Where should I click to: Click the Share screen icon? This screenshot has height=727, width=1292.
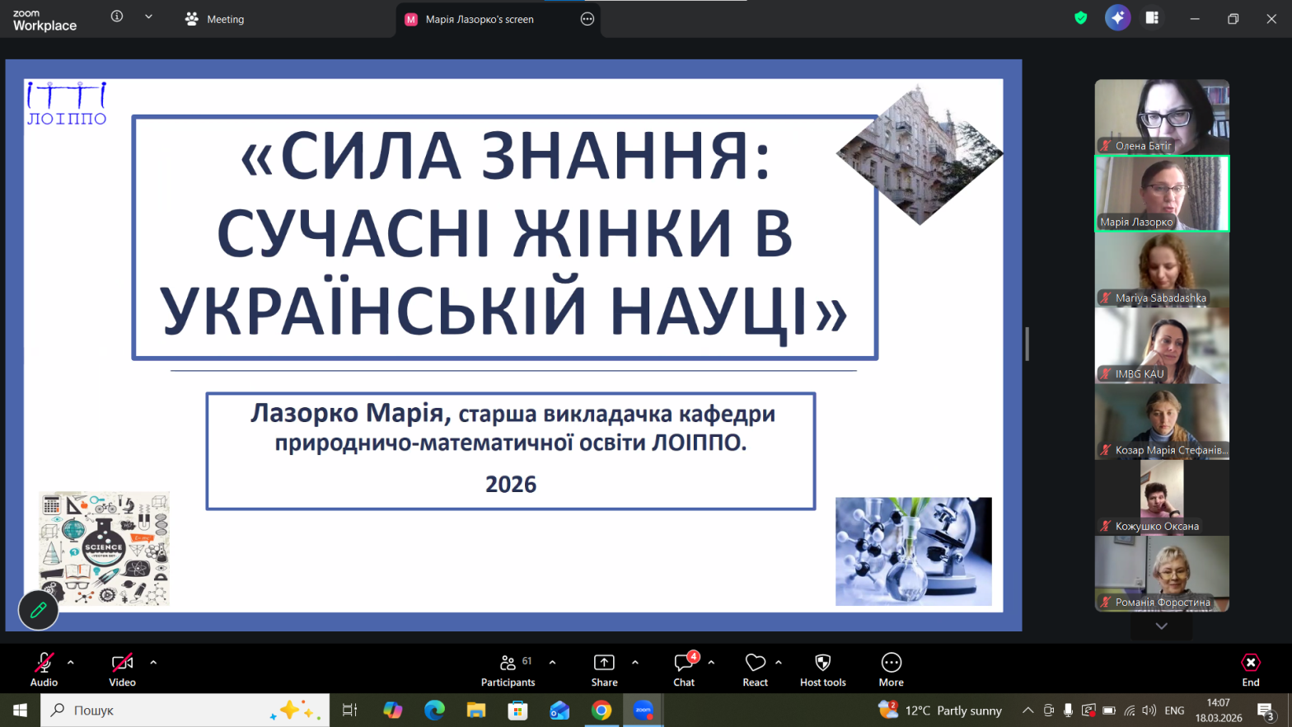(604, 669)
